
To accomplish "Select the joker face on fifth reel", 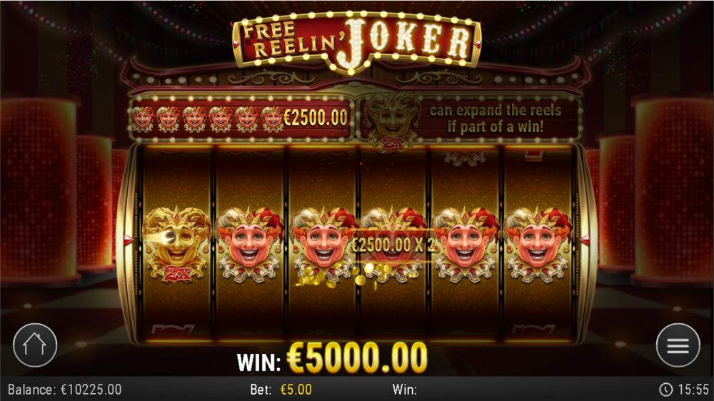I will tap(466, 245).
